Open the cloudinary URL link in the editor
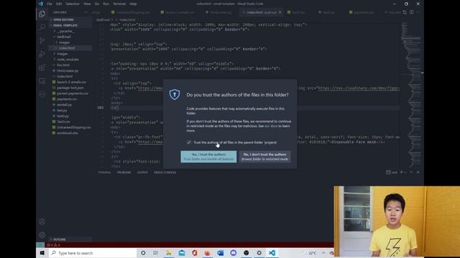 359,88
